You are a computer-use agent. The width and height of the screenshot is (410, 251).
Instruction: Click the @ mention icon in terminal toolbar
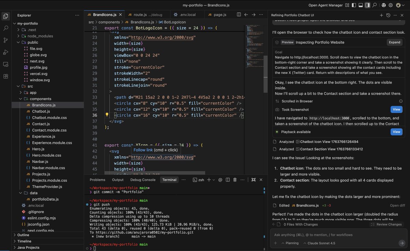[220, 180]
